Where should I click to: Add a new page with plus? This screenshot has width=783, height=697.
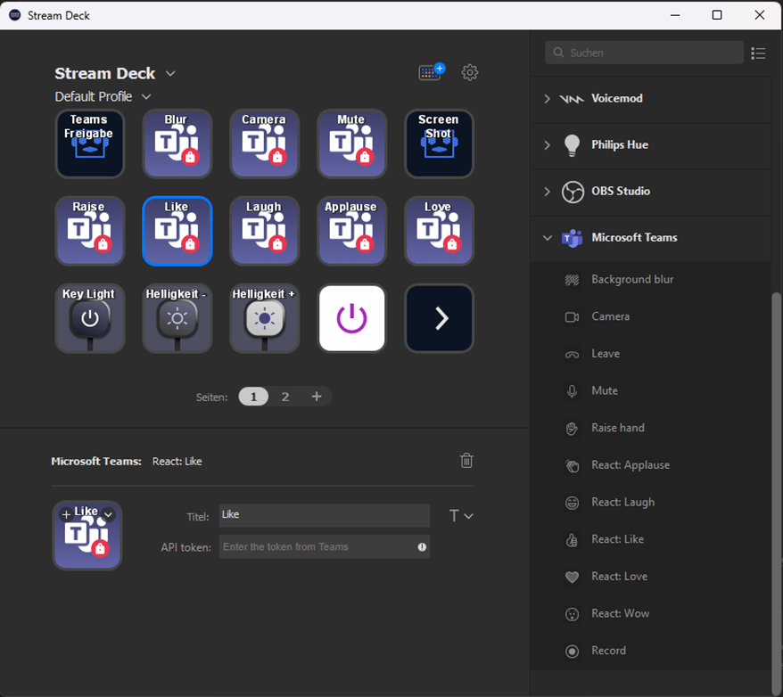click(317, 397)
